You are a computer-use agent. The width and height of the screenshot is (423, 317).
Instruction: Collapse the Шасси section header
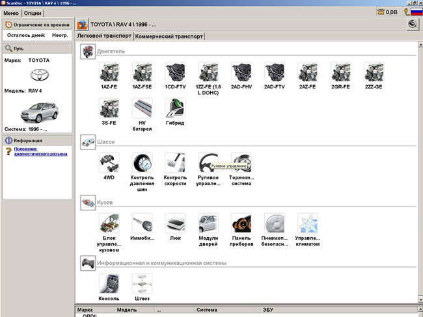click(88, 142)
